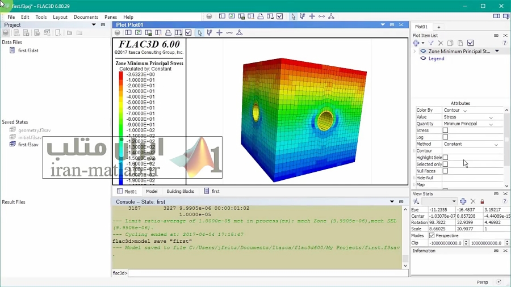Expand the Hide-Null attribute group
Image resolution: width=511 pixels, height=287 pixels.
(x=414, y=178)
